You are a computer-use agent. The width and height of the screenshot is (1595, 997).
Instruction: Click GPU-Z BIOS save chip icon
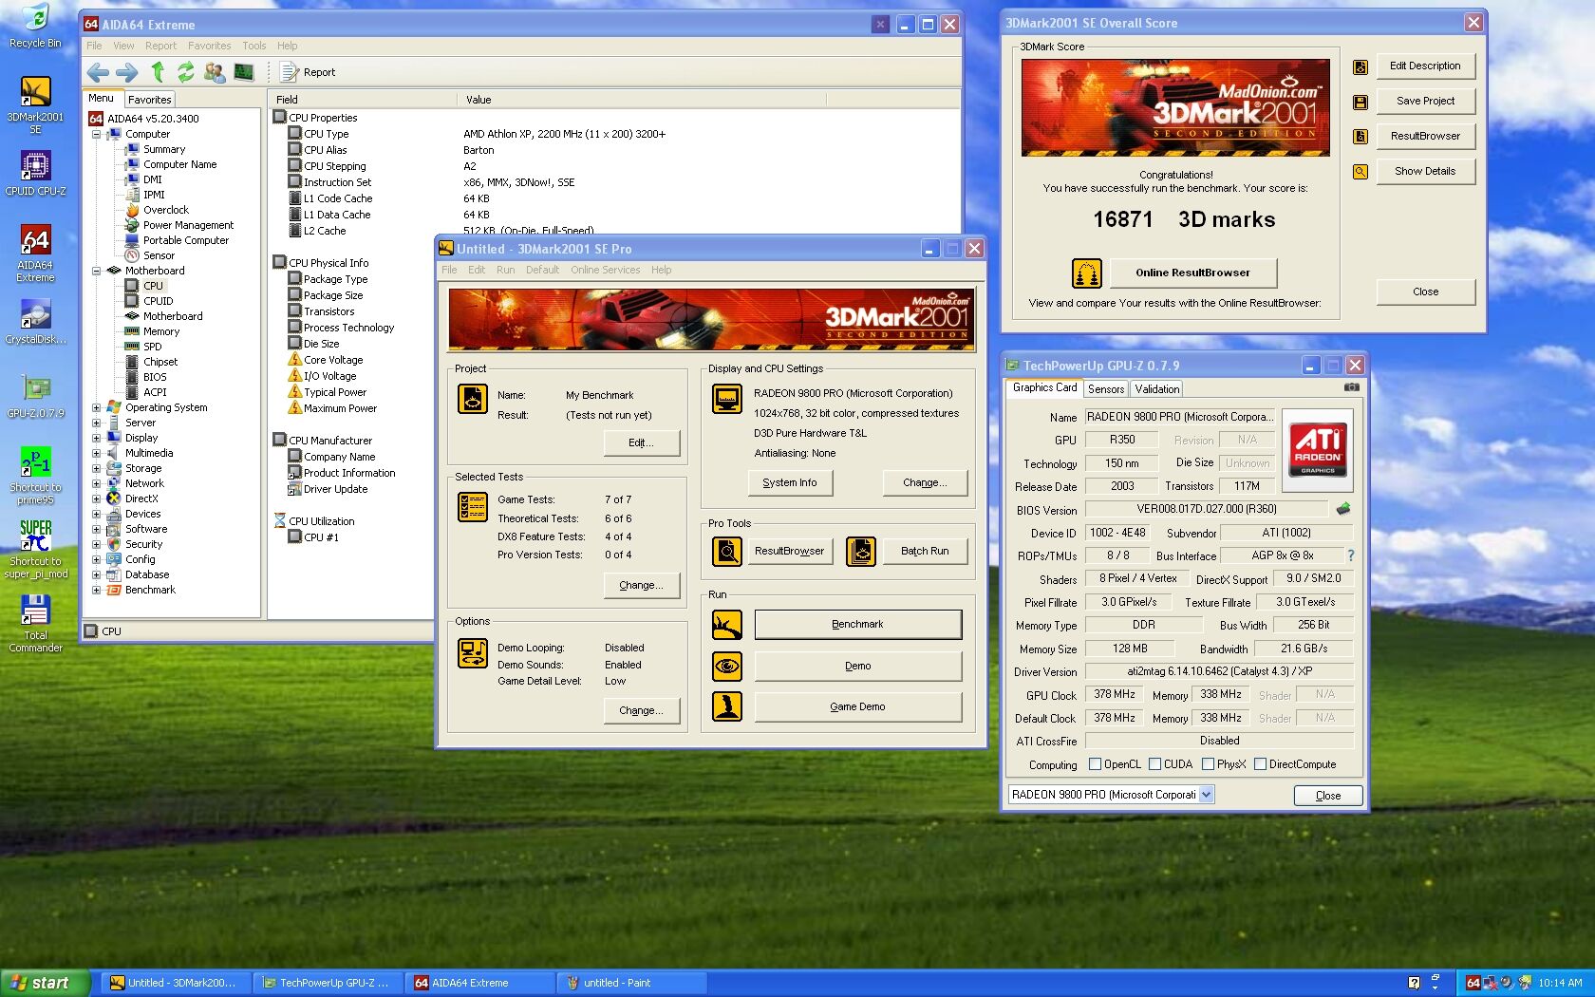pyautogui.click(x=1343, y=509)
